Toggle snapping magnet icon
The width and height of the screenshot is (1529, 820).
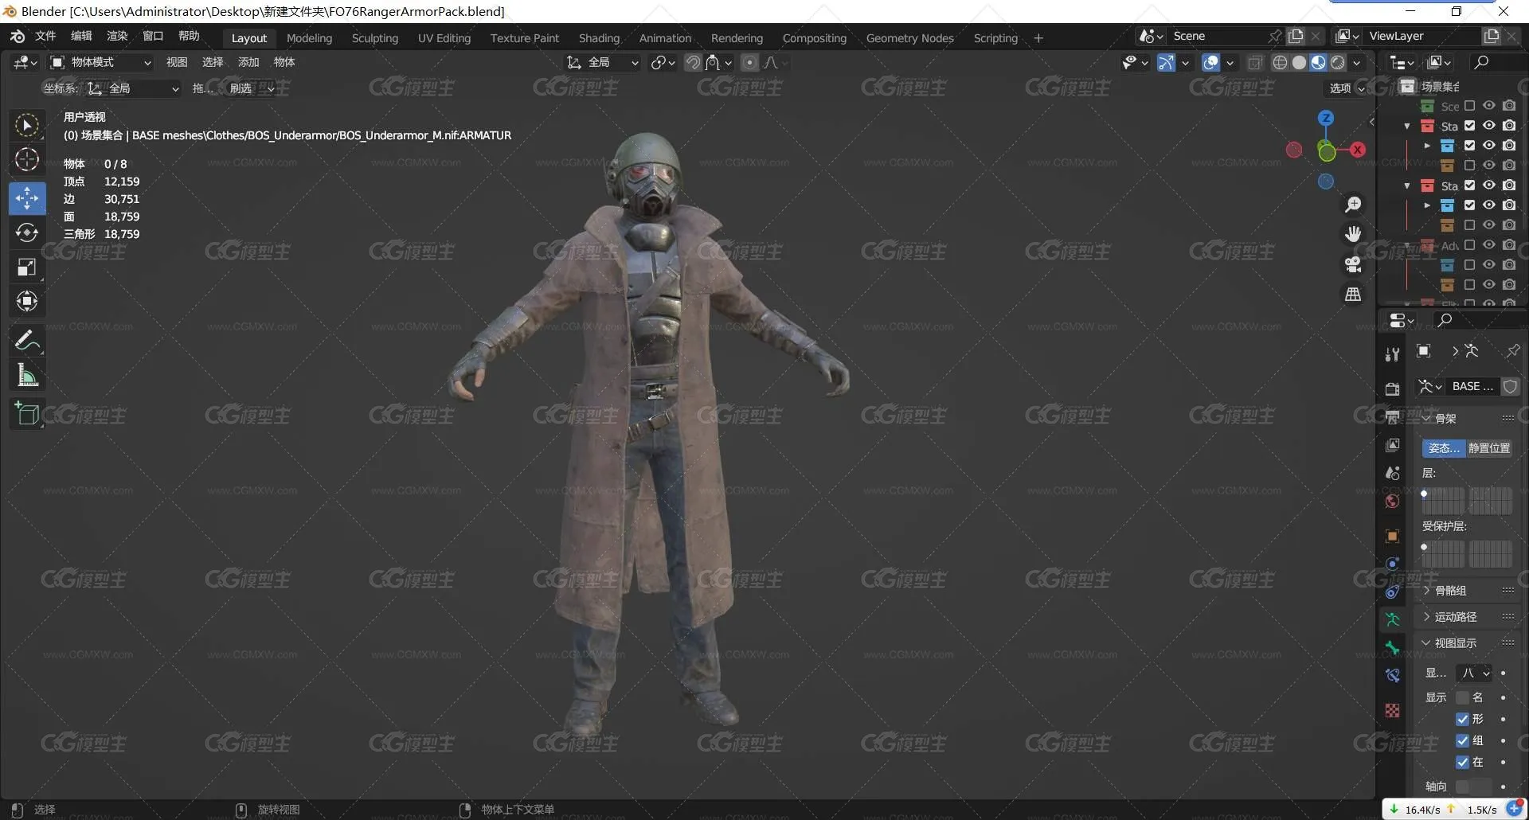(x=693, y=63)
